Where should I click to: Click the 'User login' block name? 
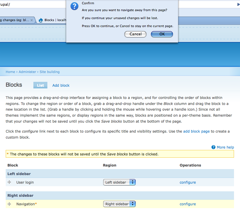pyautogui.click(x=25, y=182)
